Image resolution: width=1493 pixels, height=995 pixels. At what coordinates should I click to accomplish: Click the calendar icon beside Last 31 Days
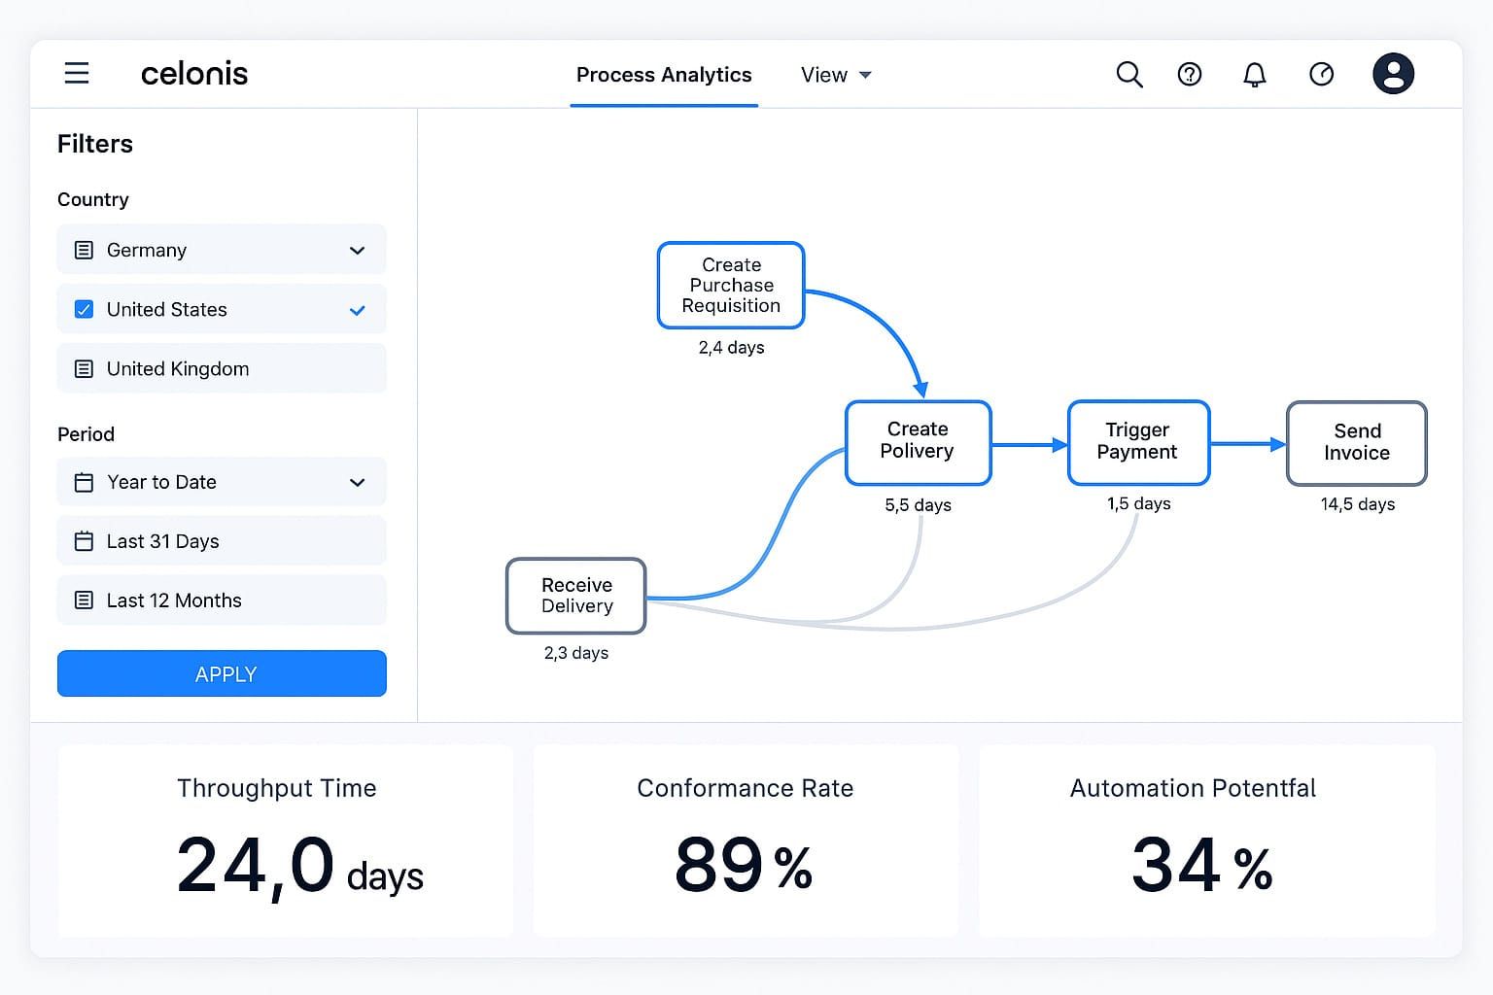pos(85,541)
